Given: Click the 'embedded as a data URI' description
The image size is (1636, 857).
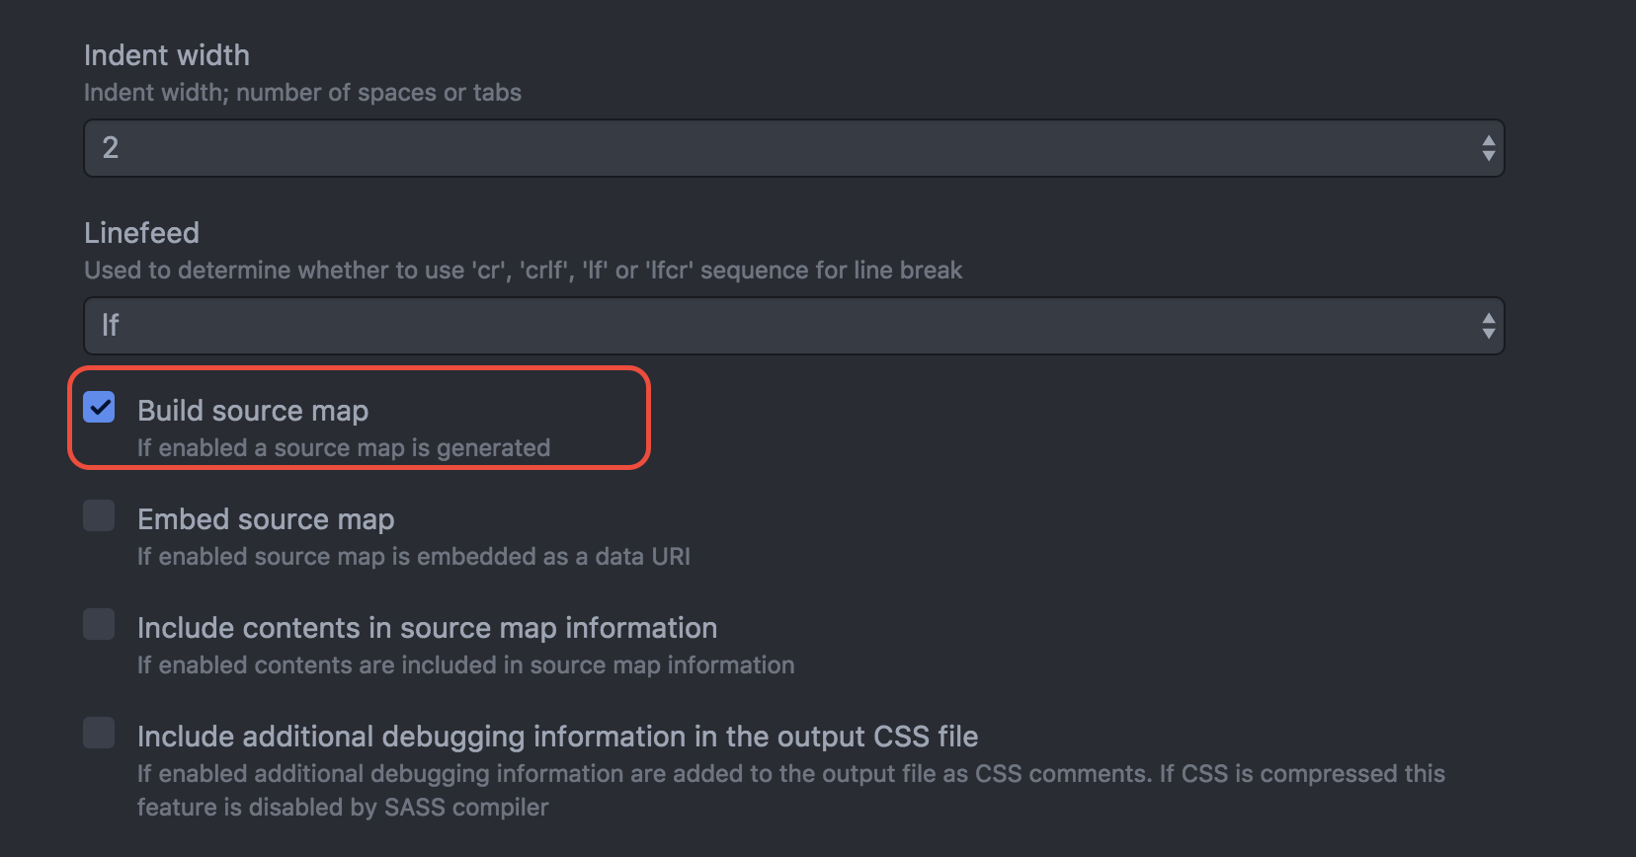Looking at the screenshot, I should tap(413, 557).
